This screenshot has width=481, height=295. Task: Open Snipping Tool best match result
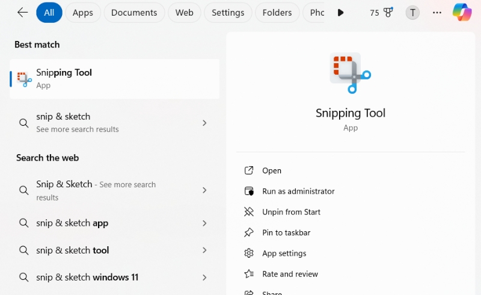tap(114, 79)
